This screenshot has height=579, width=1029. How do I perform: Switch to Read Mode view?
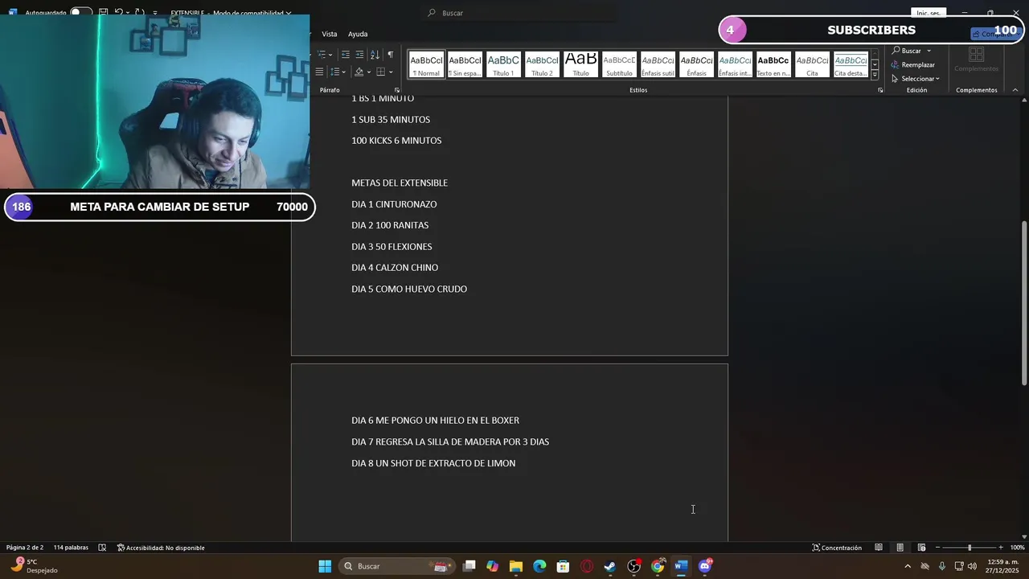pos(879,548)
